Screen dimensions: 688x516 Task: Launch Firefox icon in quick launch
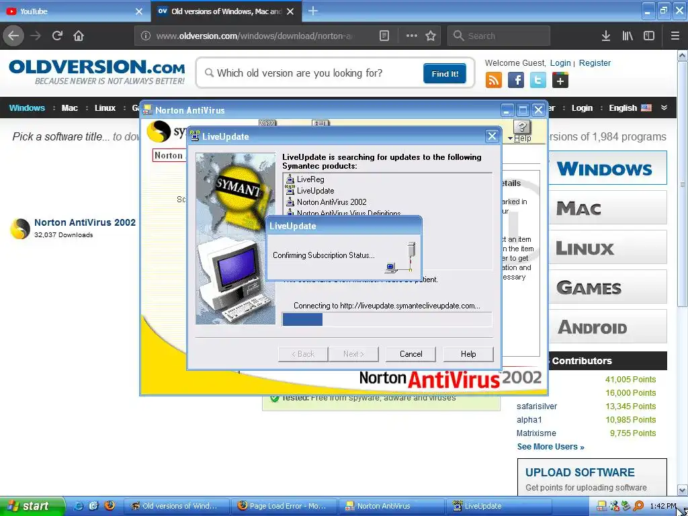[110, 505]
